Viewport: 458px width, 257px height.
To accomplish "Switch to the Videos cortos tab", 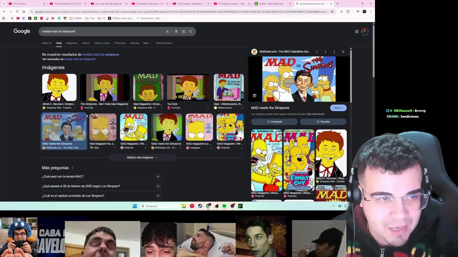I will tap(102, 43).
